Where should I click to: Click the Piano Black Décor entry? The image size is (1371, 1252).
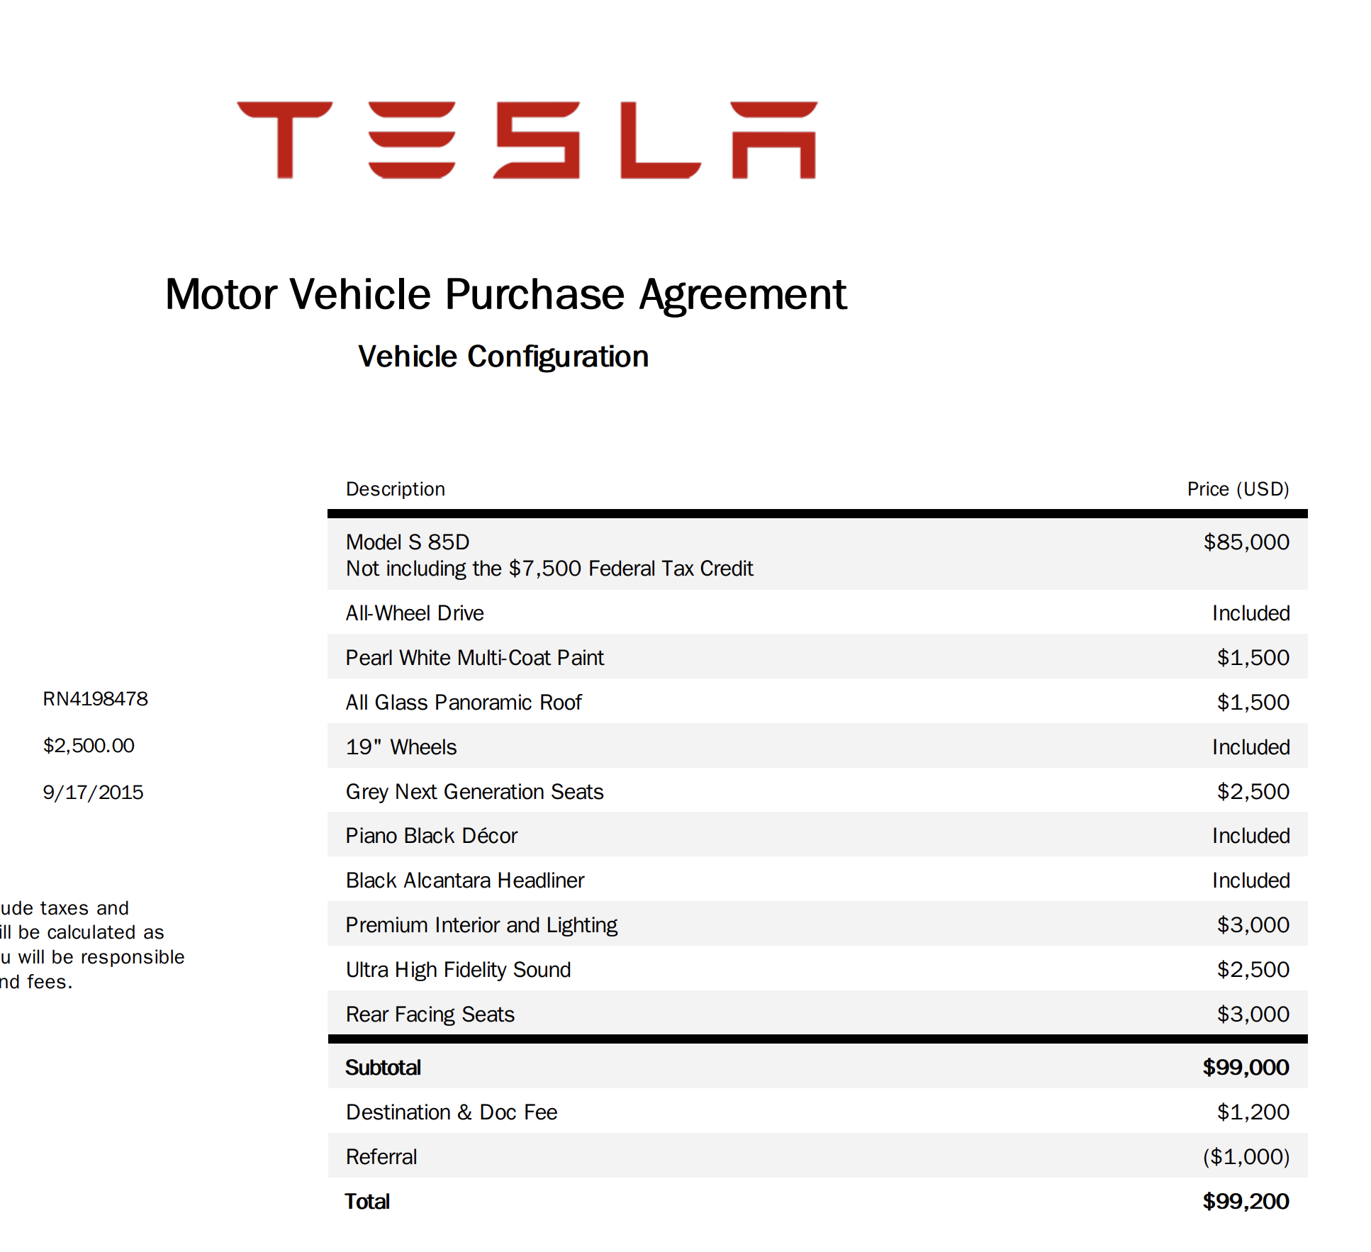click(x=431, y=836)
